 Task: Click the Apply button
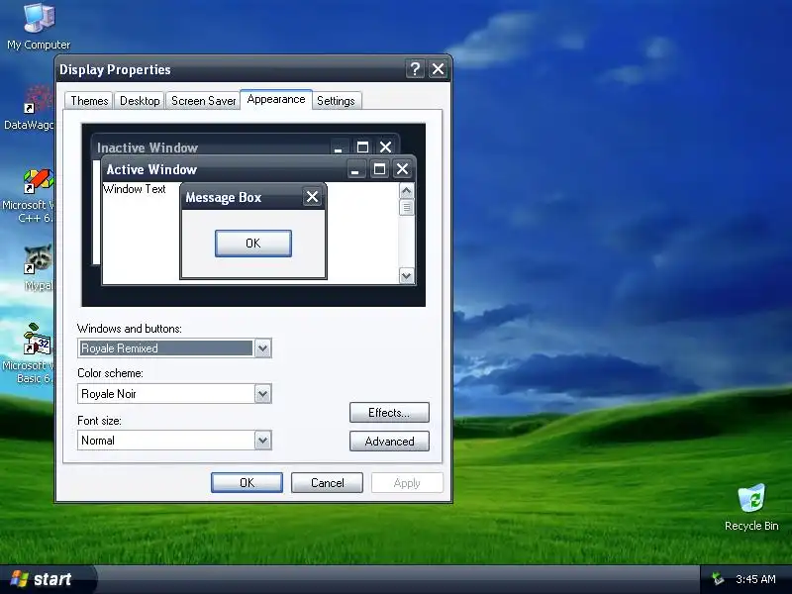[407, 482]
